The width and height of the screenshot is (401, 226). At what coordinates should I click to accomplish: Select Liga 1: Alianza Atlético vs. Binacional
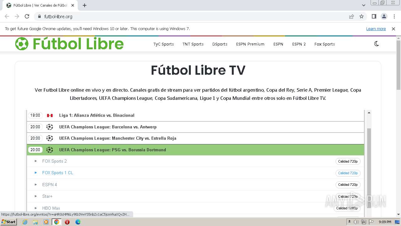[195, 115]
